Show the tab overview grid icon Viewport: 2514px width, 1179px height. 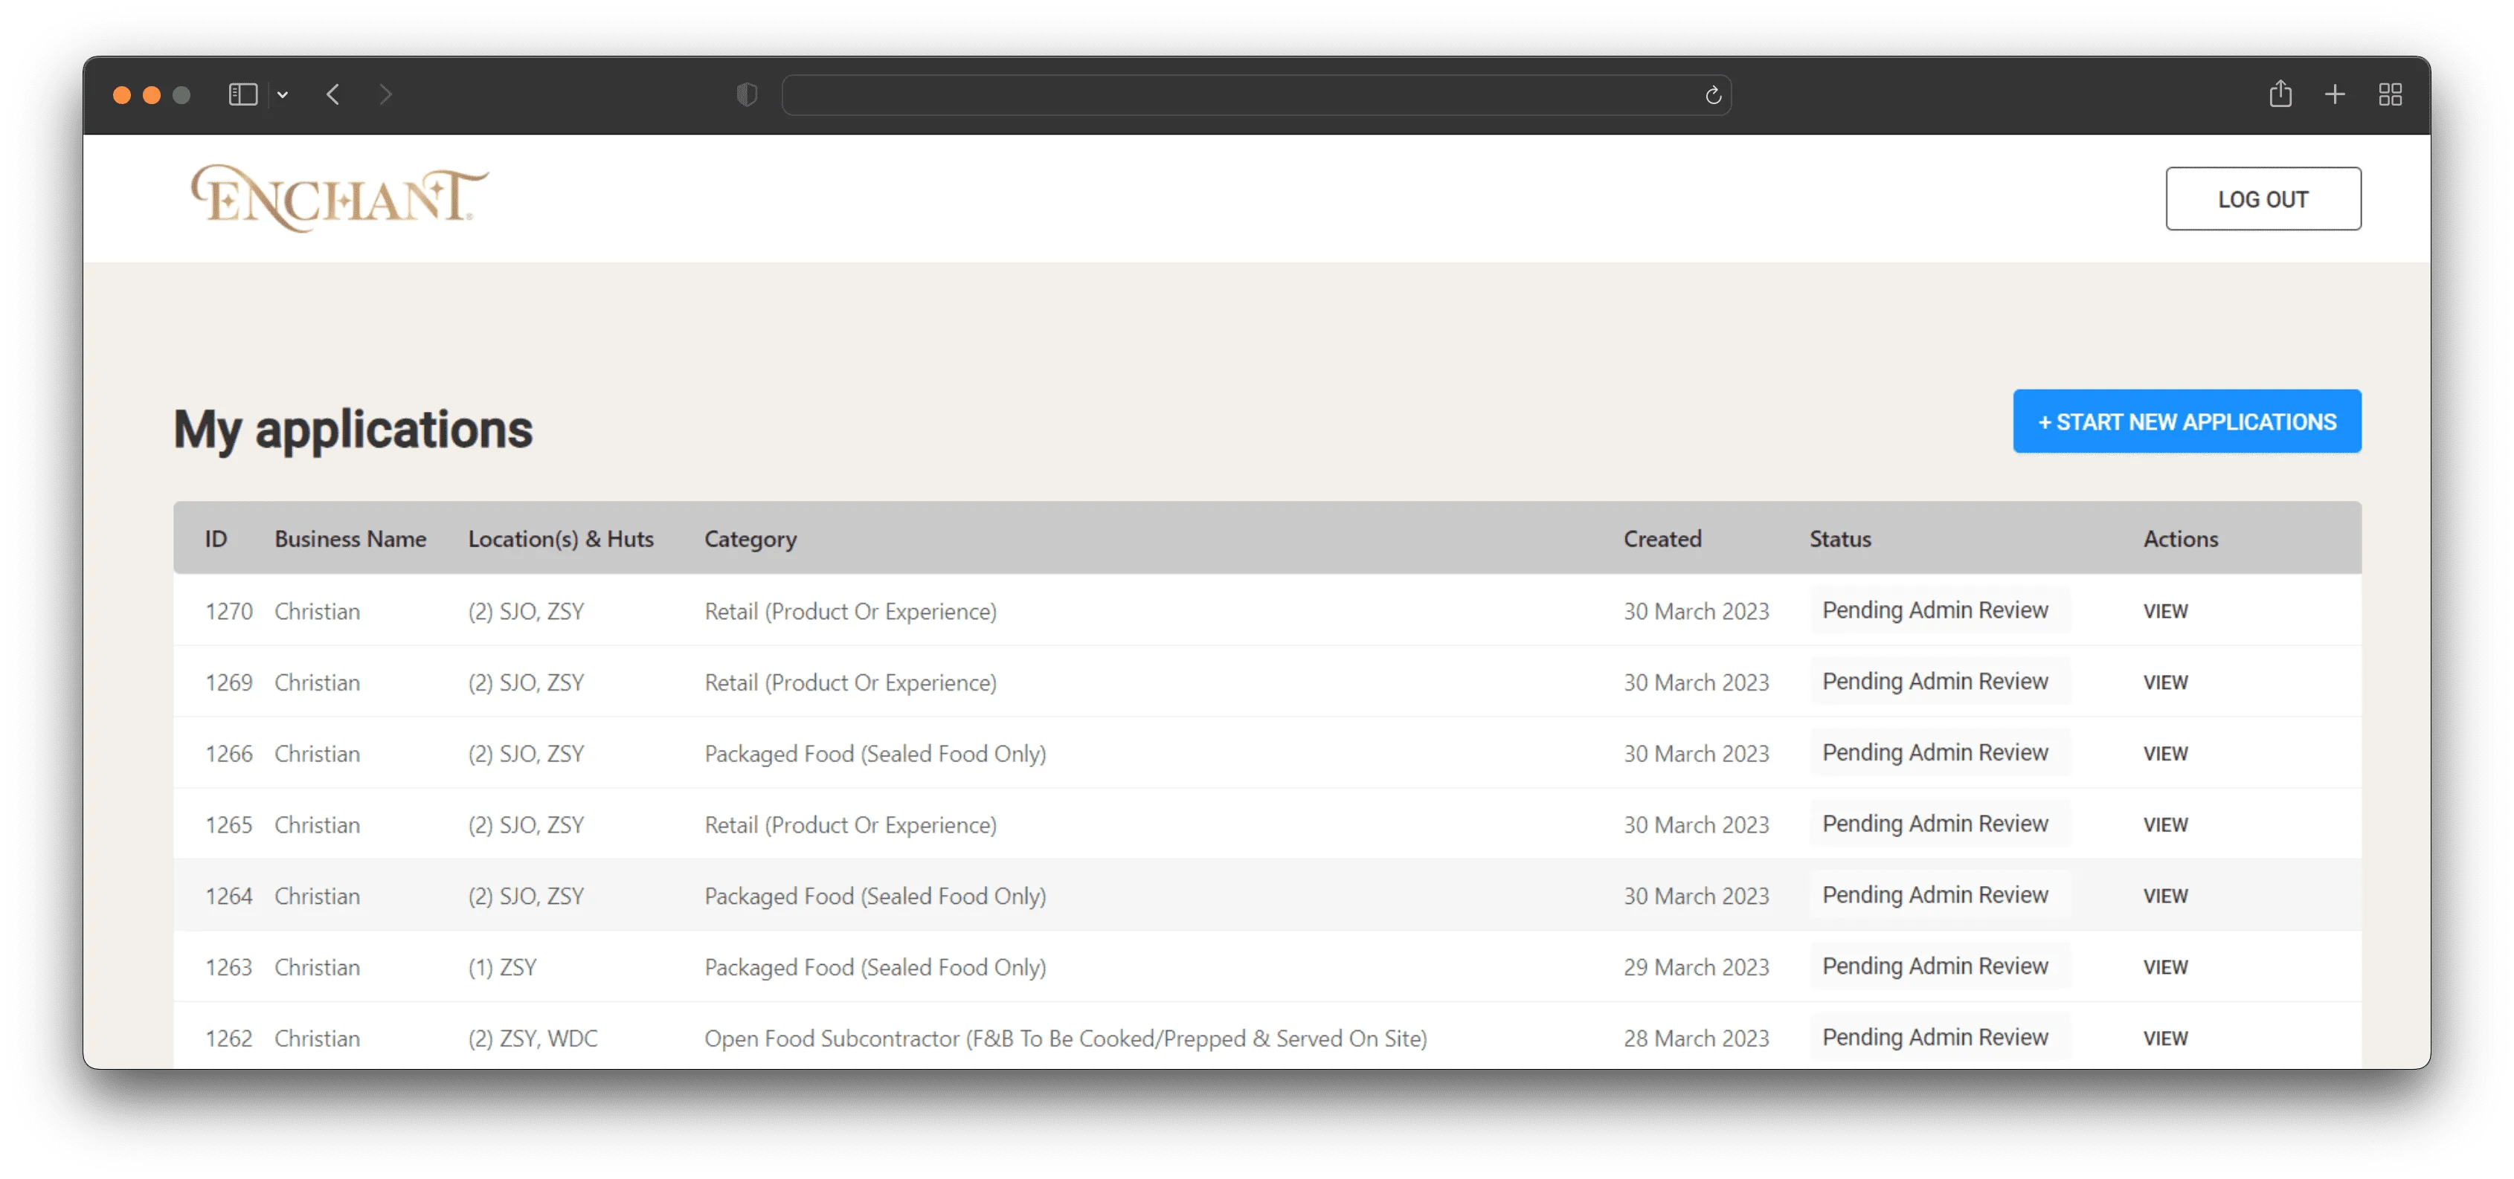[2390, 94]
